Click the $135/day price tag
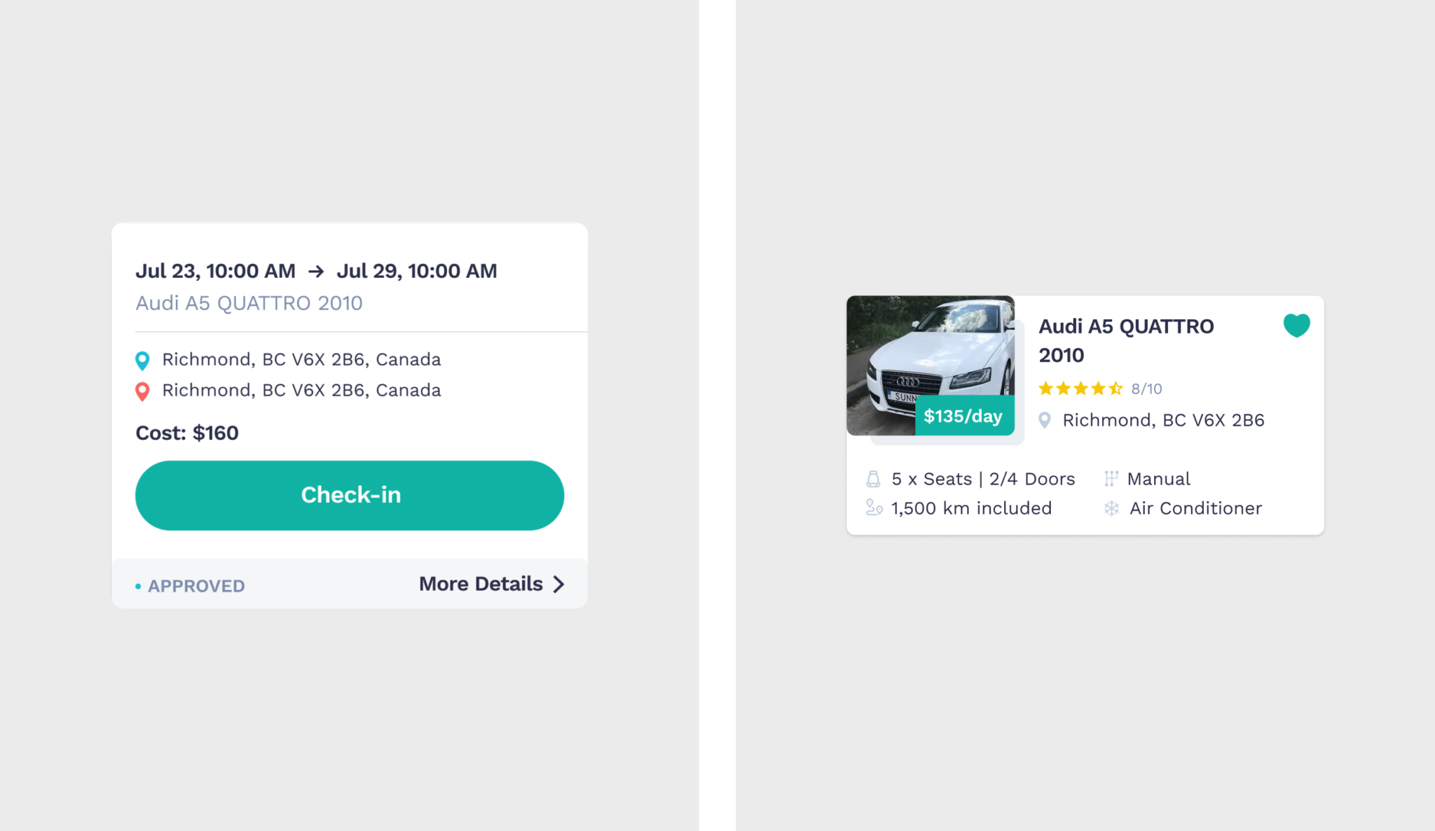Screen dimensions: 1435x831 click(964, 416)
